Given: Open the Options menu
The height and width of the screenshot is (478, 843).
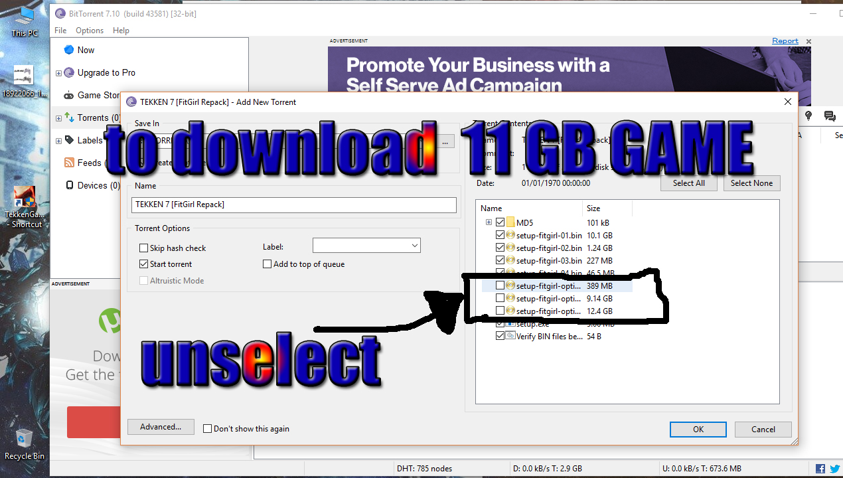Looking at the screenshot, I should tap(90, 31).
